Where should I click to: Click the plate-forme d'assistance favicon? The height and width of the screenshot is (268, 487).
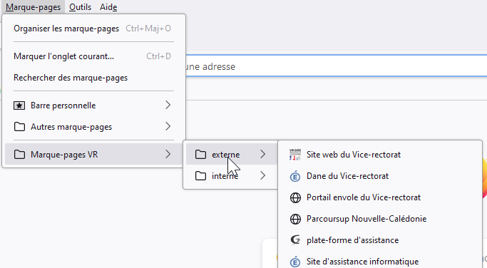[295, 240]
